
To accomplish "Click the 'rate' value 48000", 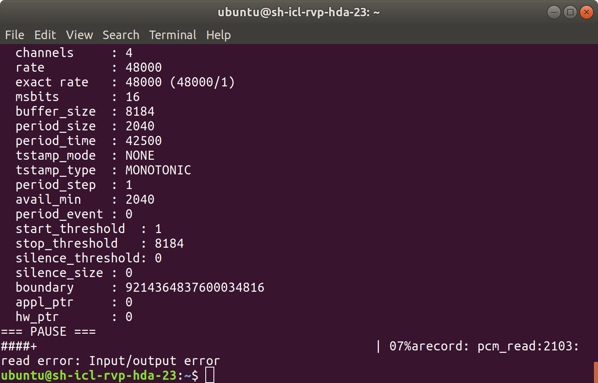I will coord(144,68).
